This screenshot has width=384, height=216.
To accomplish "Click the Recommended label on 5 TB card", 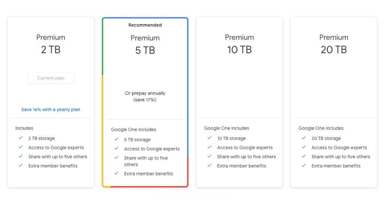I will pos(145,25).
